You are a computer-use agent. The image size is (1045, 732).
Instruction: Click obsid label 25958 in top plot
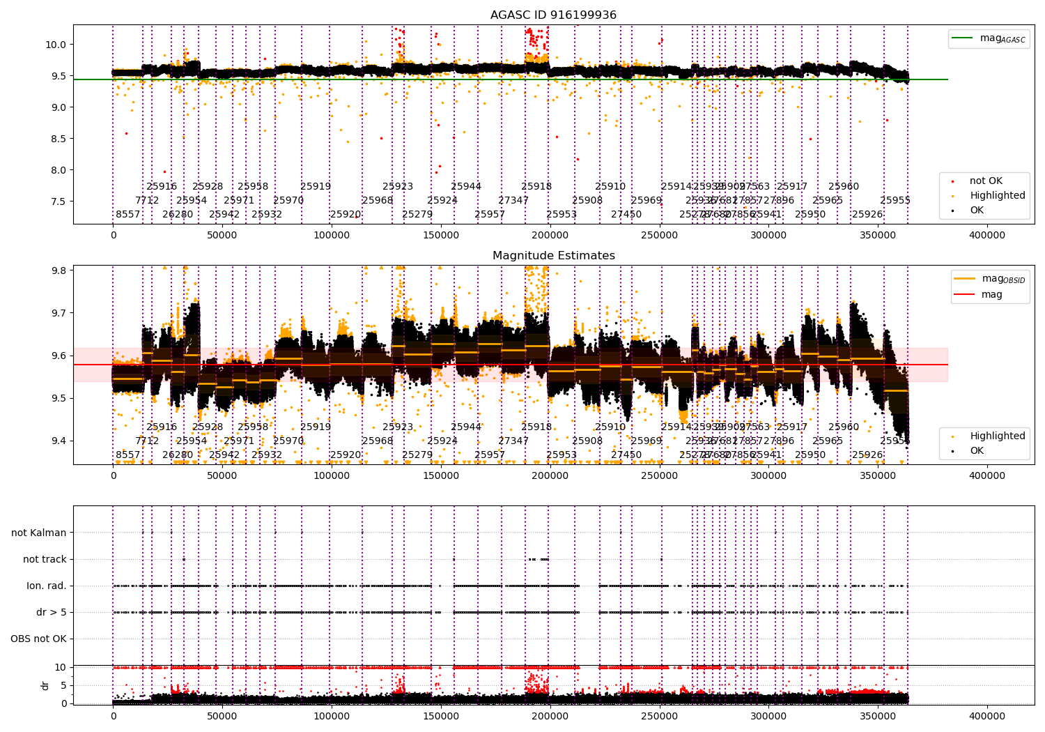click(253, 187)
